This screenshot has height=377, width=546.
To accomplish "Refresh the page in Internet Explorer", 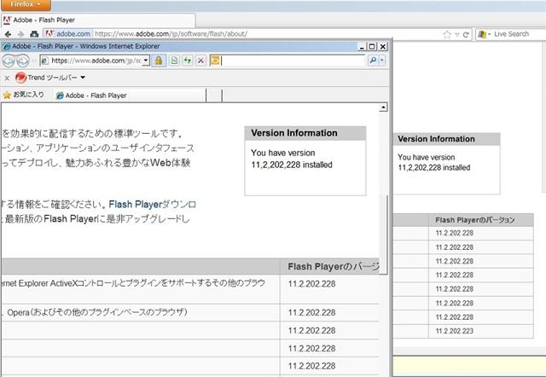I will 188,61.
